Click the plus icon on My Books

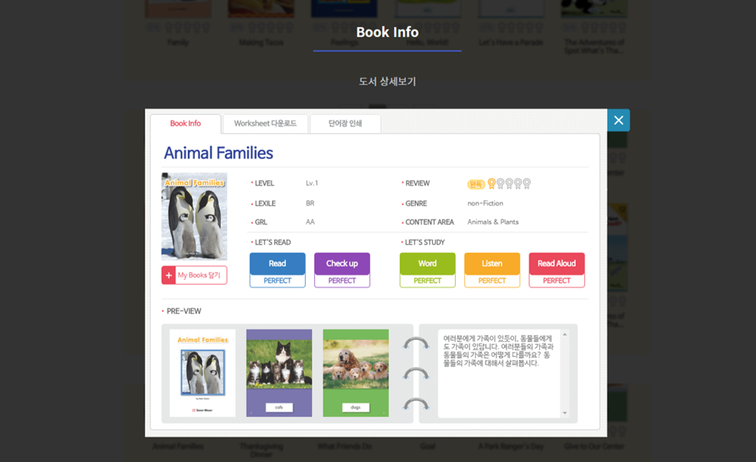(169, 275)
